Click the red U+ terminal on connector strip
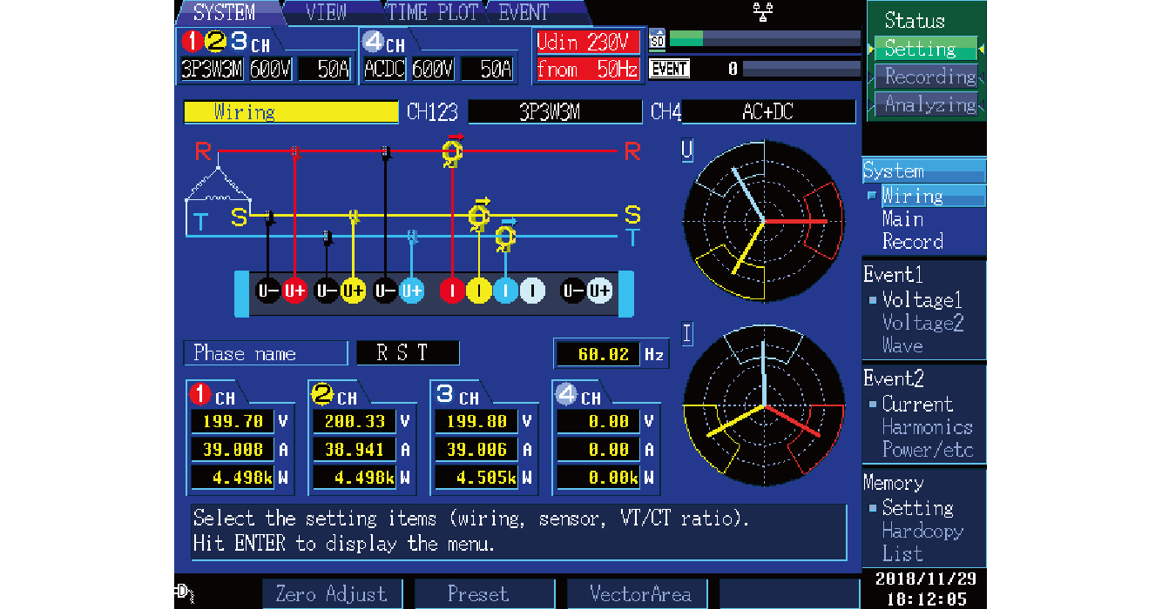 pyautogui.click(x=295, y=291)
